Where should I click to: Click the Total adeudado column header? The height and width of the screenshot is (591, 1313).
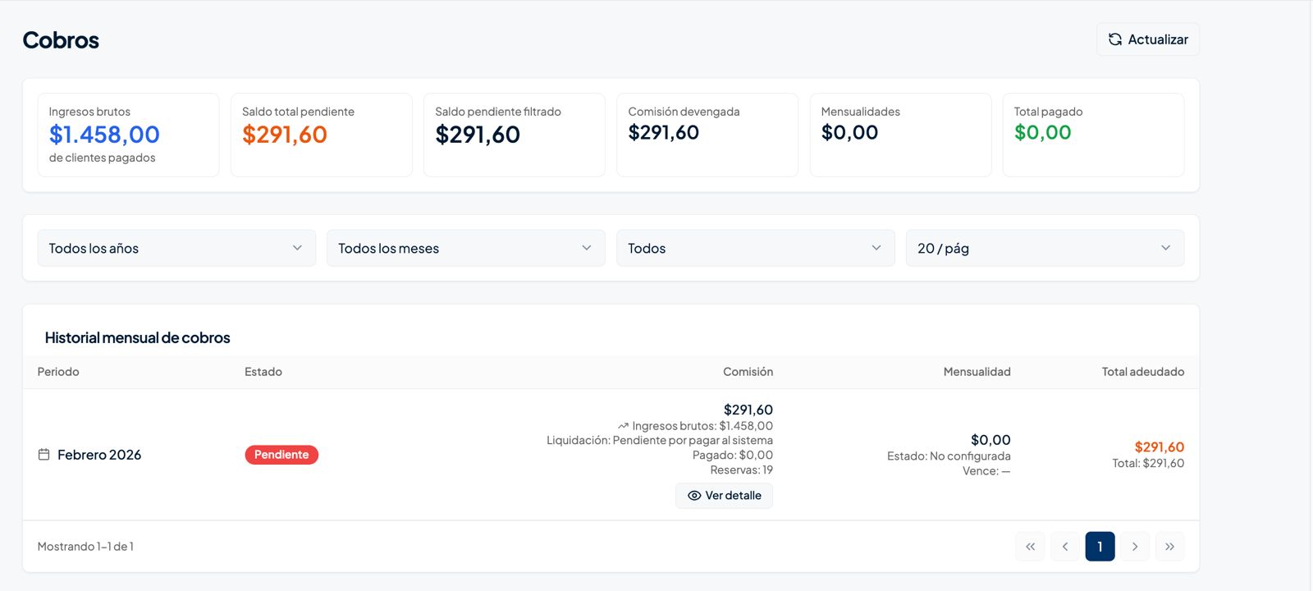pos(1142,372)
